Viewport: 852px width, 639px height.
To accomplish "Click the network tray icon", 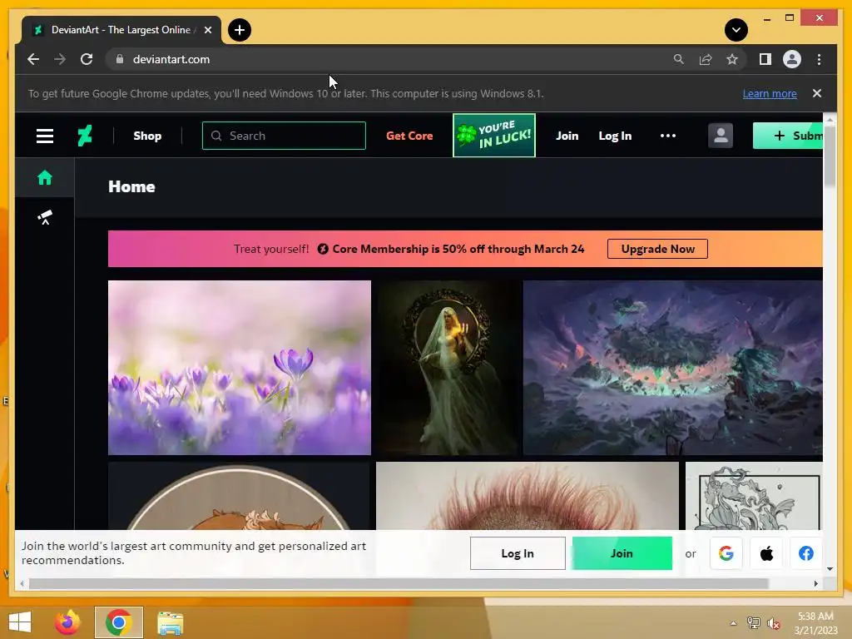I will 753,623.
